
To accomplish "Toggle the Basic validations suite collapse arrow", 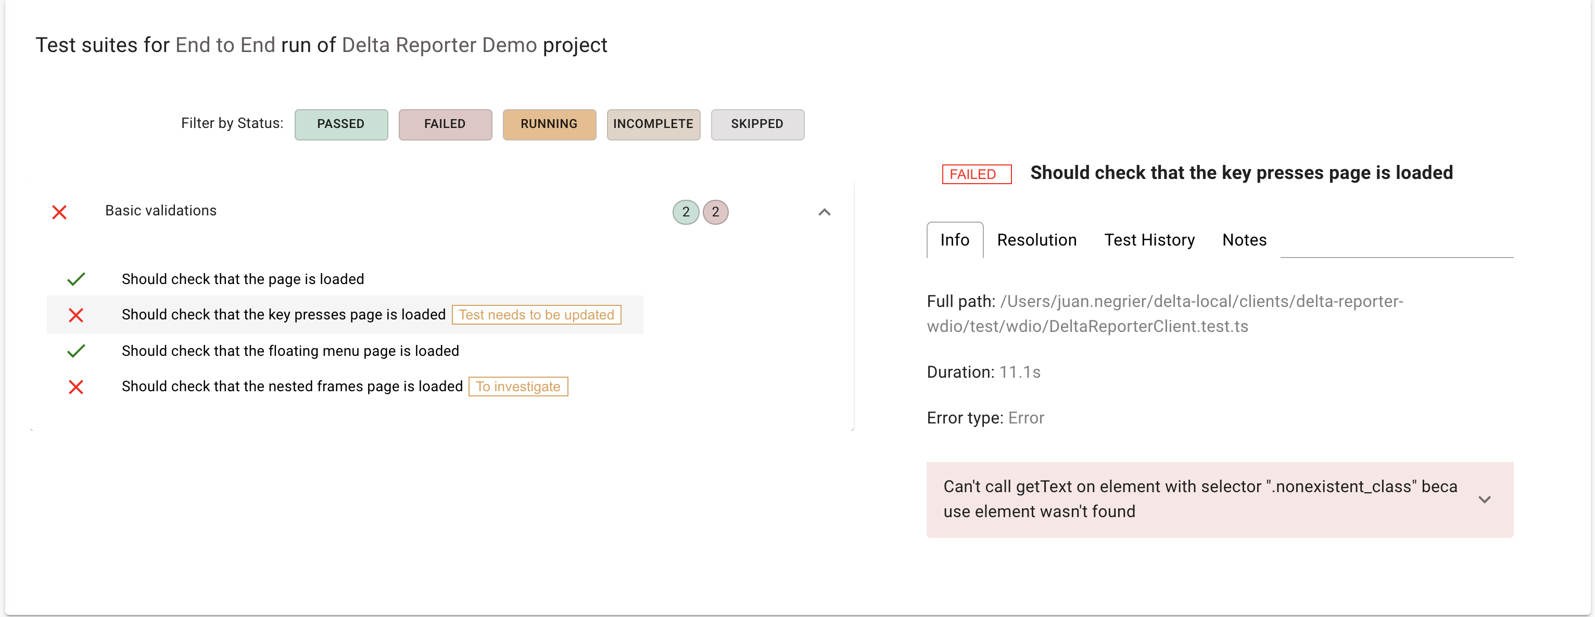I will pos(825,212).
